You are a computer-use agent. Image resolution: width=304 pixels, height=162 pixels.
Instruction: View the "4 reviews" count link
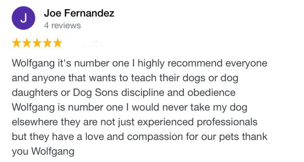coord(62,25)
